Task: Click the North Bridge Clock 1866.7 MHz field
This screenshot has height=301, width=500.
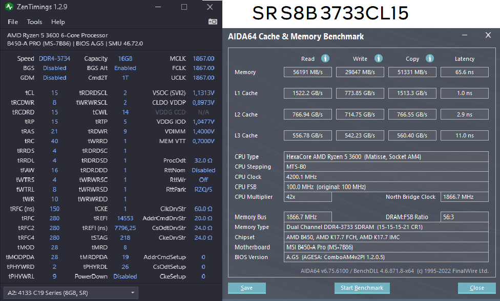Action: (465, 197)
